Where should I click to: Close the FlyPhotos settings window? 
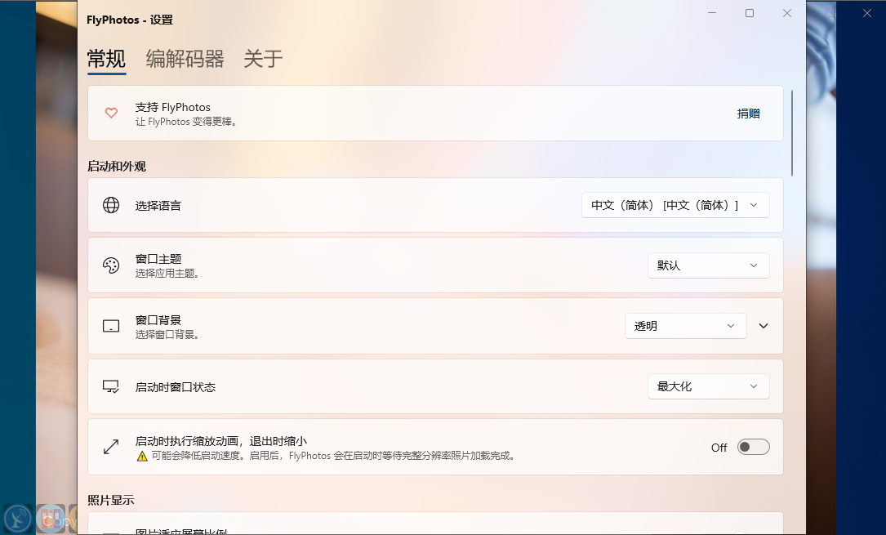[x=787, y=13]
